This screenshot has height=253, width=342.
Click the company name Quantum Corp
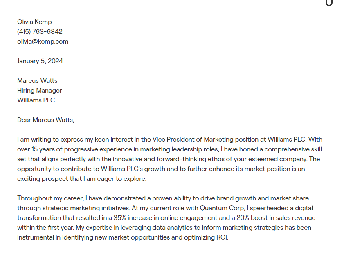tap(222, 208)
